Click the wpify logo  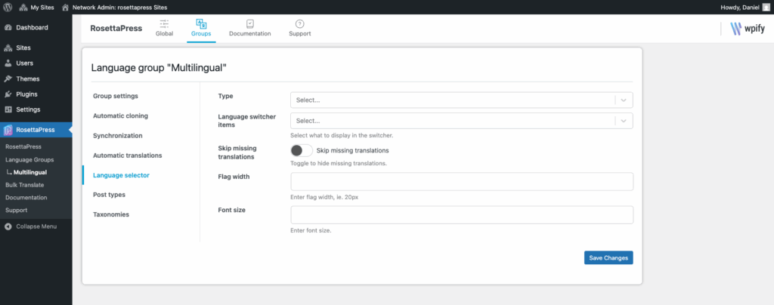748,29
